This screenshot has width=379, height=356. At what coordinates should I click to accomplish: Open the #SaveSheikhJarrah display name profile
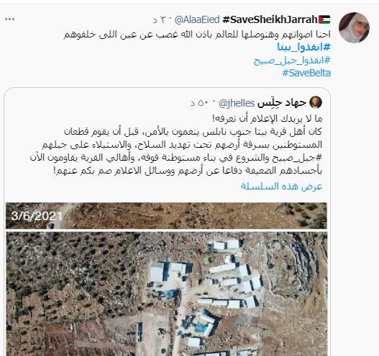(270, 19)
